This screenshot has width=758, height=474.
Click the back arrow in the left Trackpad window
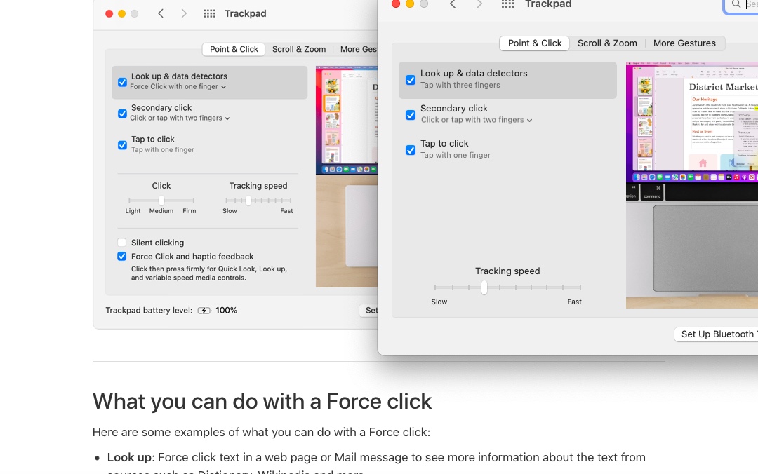pyautogui.click(x=161, y=13)
